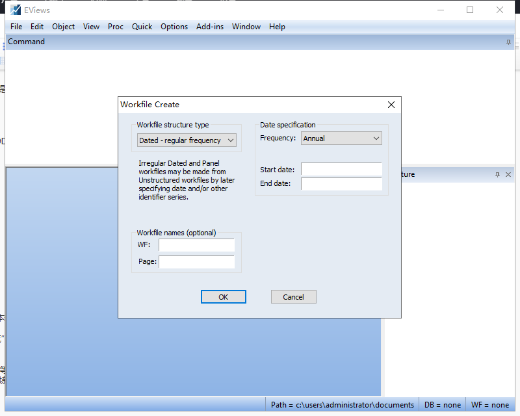This screenshot has width=520, height=416.
Task: Click the Page name input field
Action: coord(197,262)
